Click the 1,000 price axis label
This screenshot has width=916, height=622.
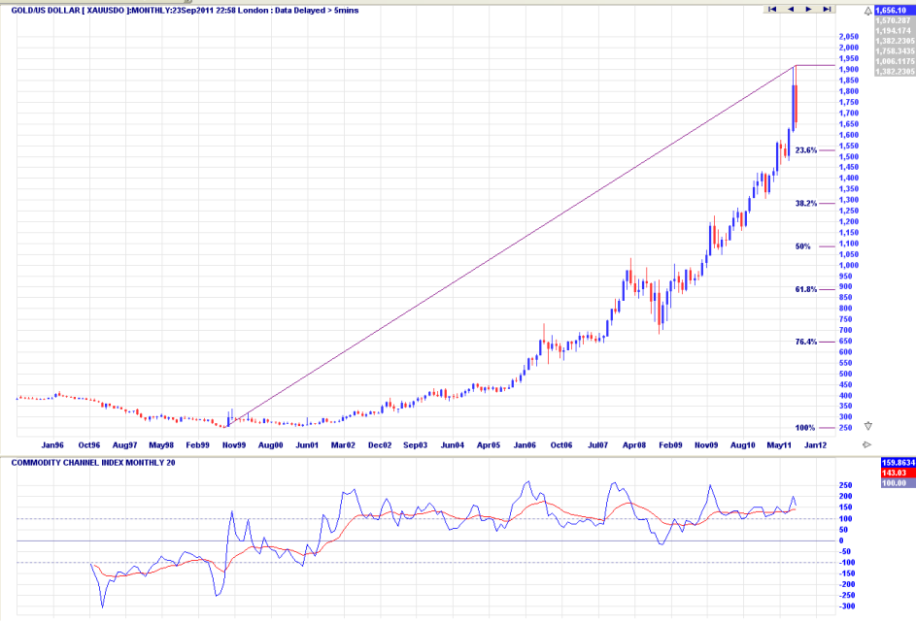click(x=849, y=265)
